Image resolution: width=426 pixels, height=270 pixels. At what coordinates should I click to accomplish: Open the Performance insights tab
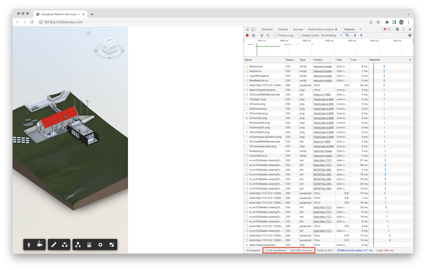pyautogui.click(x=321, y=29)
